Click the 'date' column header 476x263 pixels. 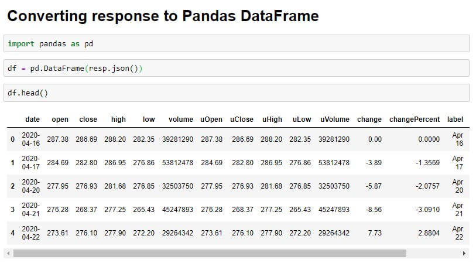32,119
